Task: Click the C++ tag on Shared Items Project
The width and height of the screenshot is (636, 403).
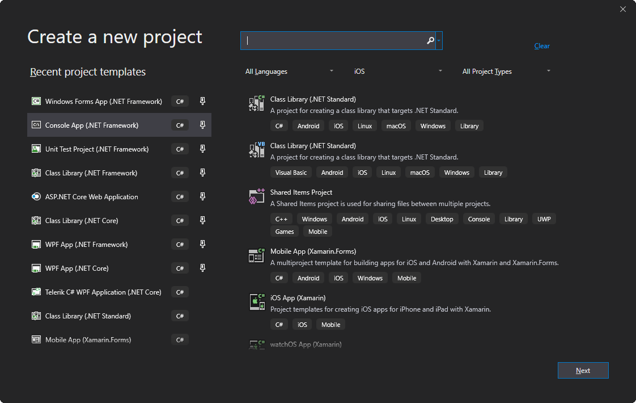Action: (x=281, y=219)
